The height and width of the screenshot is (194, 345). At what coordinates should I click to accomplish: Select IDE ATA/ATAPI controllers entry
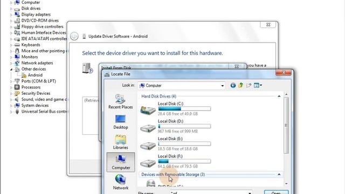pyautogui.click(x=44, y=39)
